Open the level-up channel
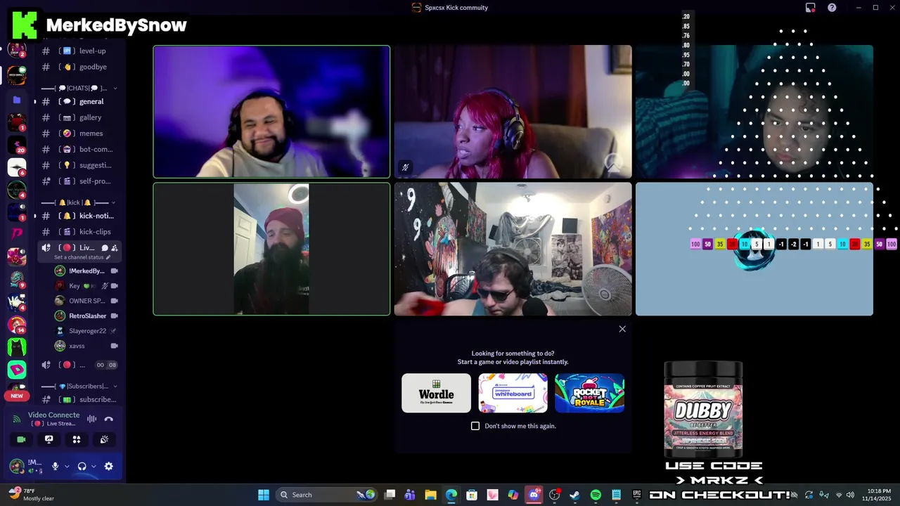The width and height of the screenshot is (900, 506). 80,51
